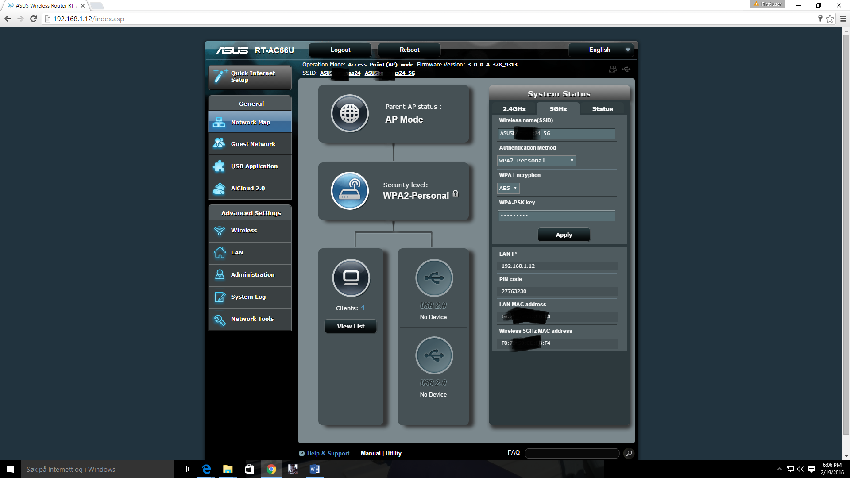Click the PIN code value 27763230
Viewport: 850px width, 478px height.
coord(514,291)
